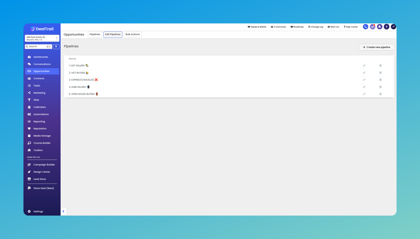Image resolution: width=420 pixels, height=239 pixels.
Task: Open the Roadmap link
Action: click(x=297, y=27)
